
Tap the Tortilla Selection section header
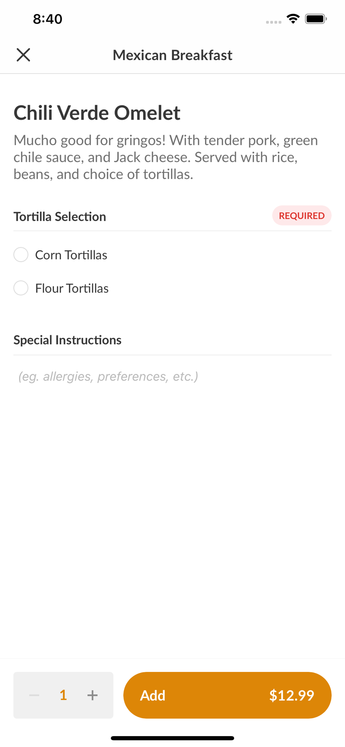tap(60, 217)
